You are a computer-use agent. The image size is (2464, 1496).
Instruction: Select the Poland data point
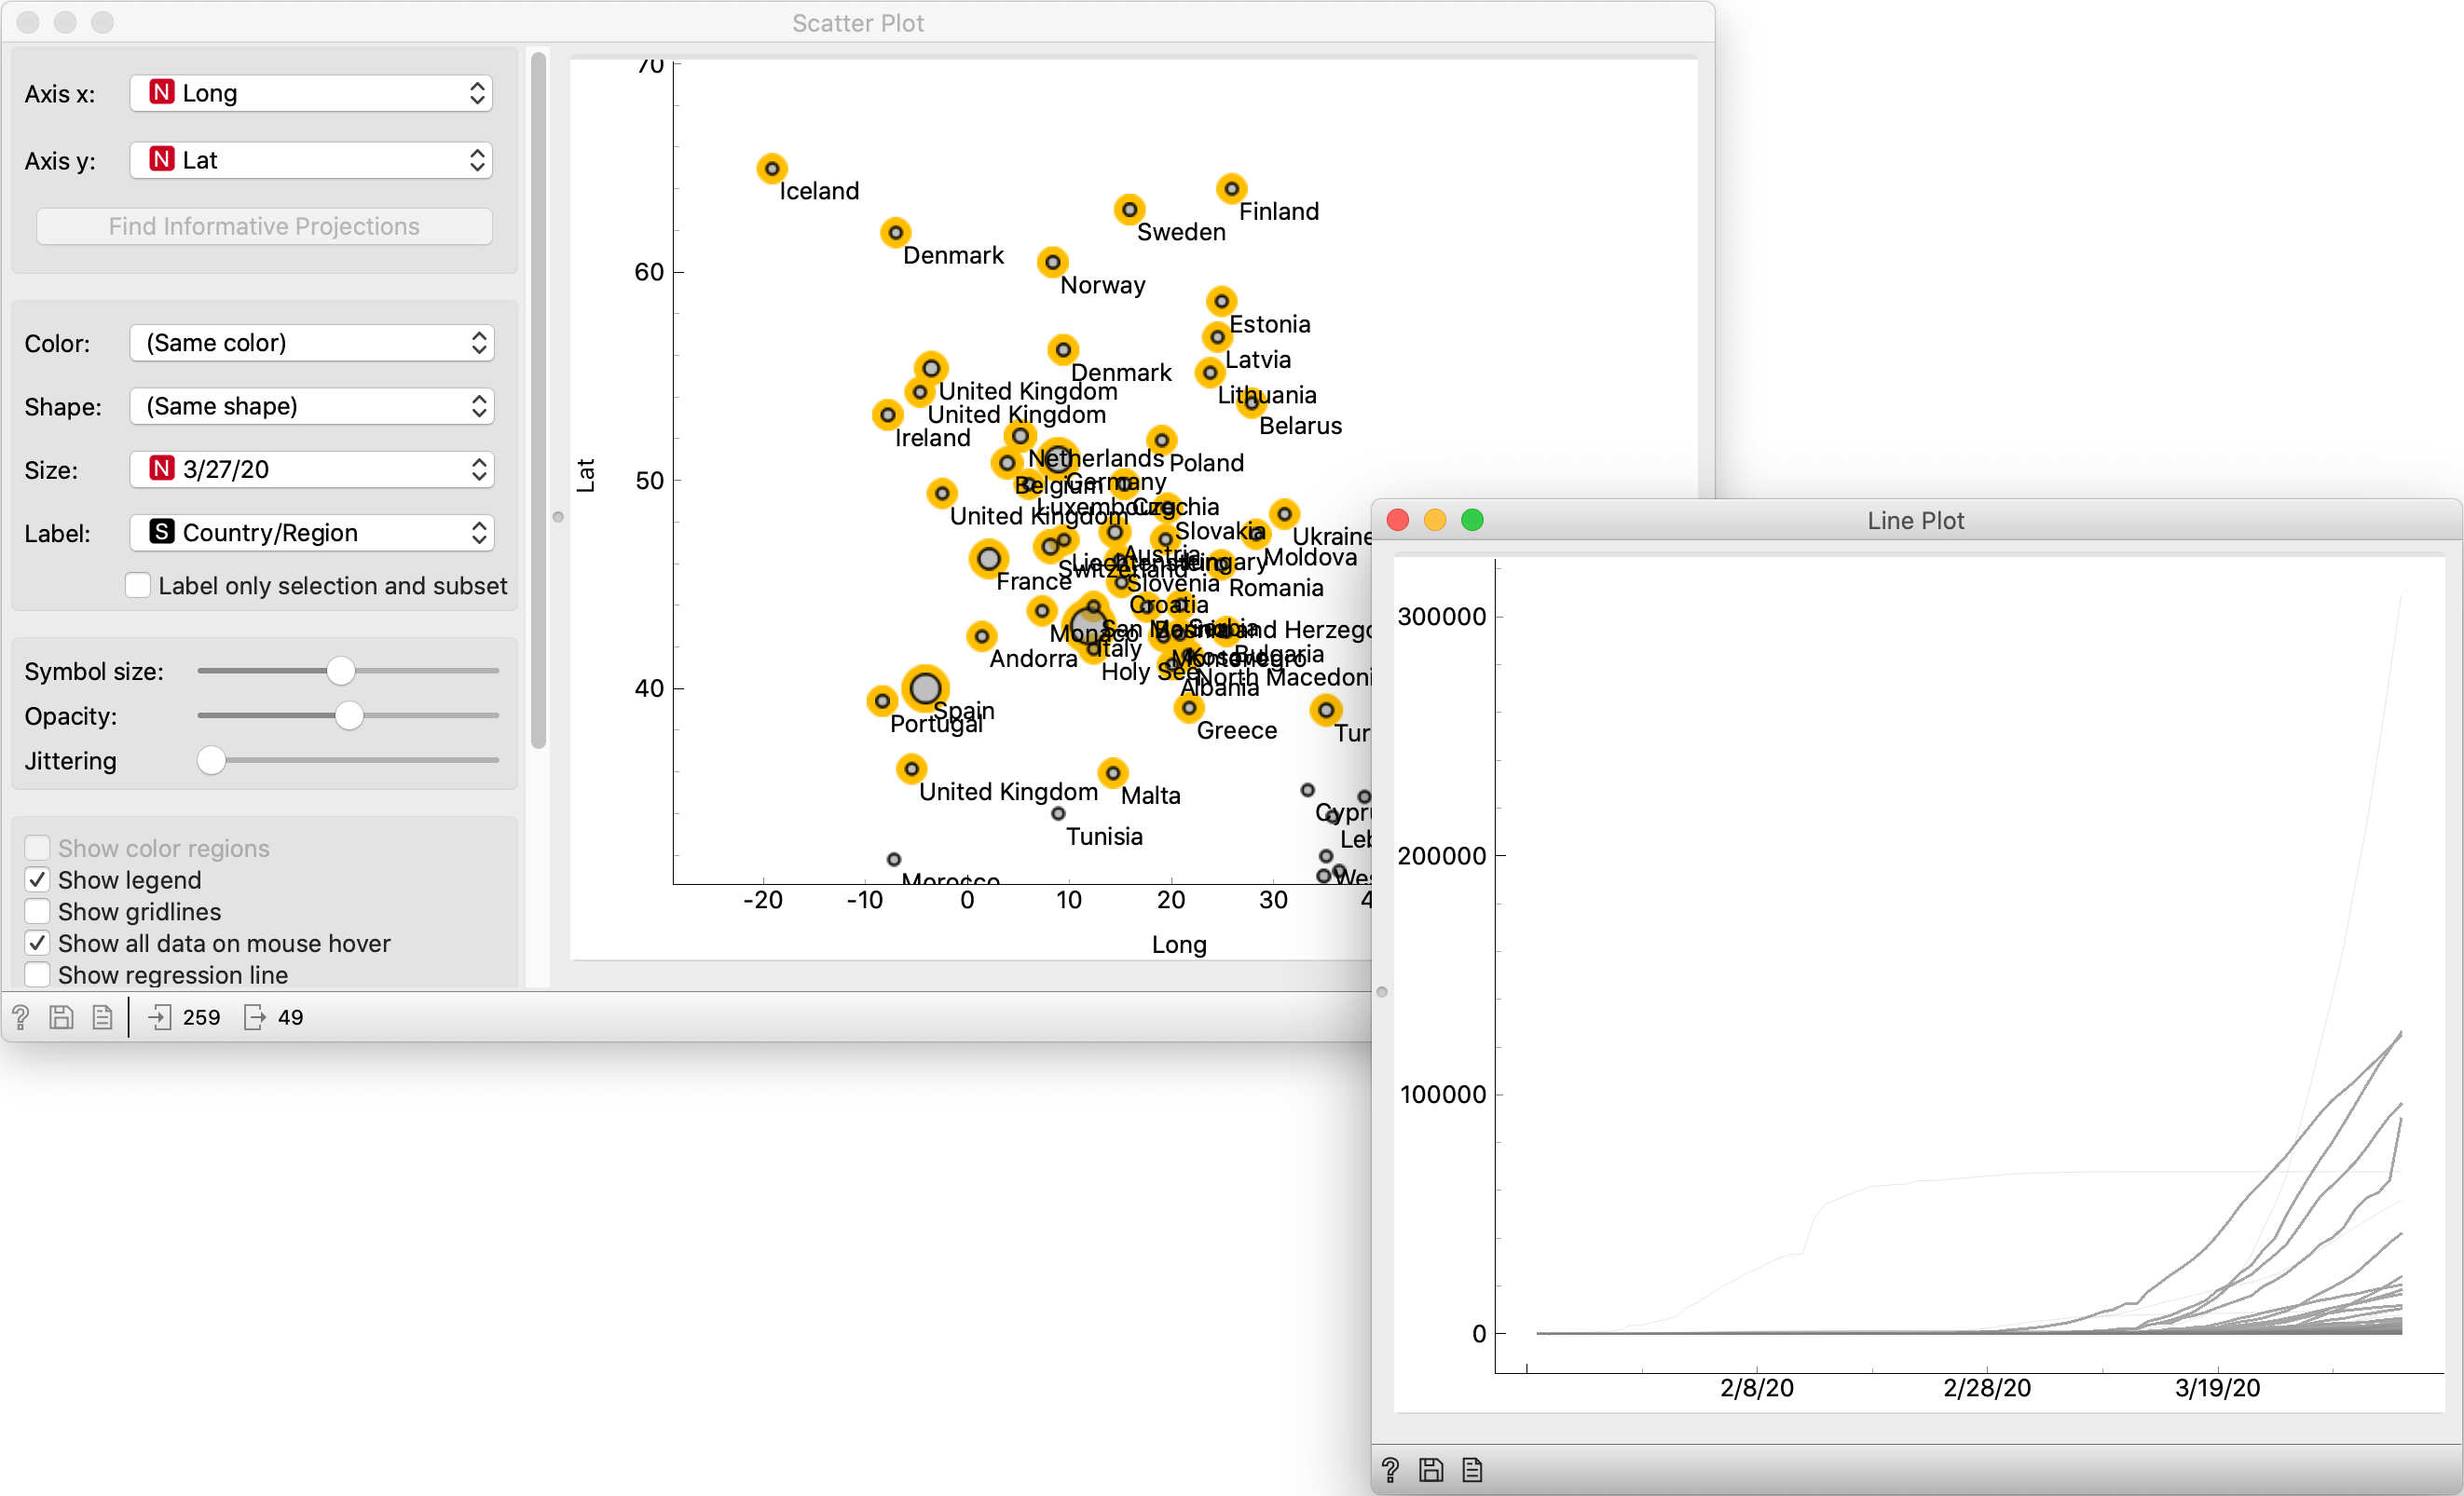(1161, 440)
